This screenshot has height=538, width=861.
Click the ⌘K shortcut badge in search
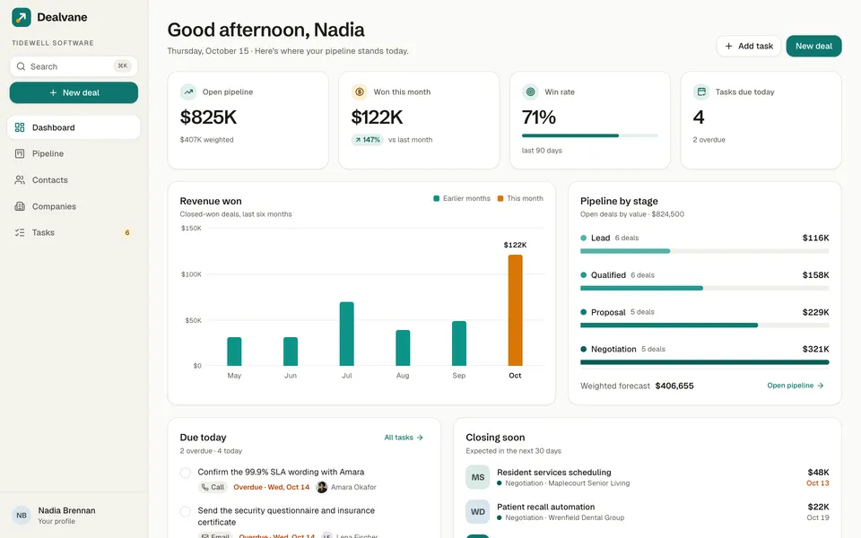tap(123, 65)
